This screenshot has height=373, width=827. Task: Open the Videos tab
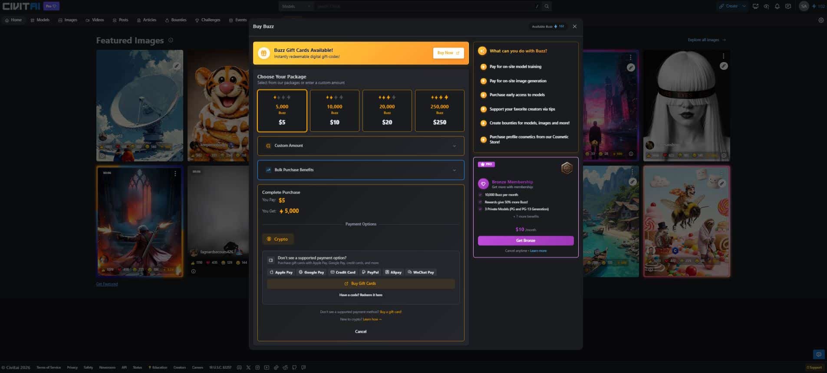95,20
